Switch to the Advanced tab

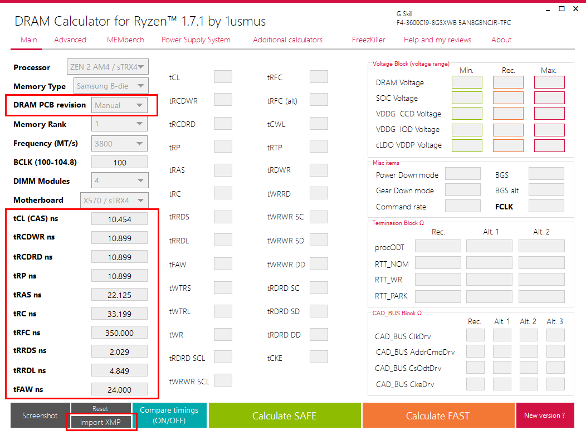click(70, 40)
